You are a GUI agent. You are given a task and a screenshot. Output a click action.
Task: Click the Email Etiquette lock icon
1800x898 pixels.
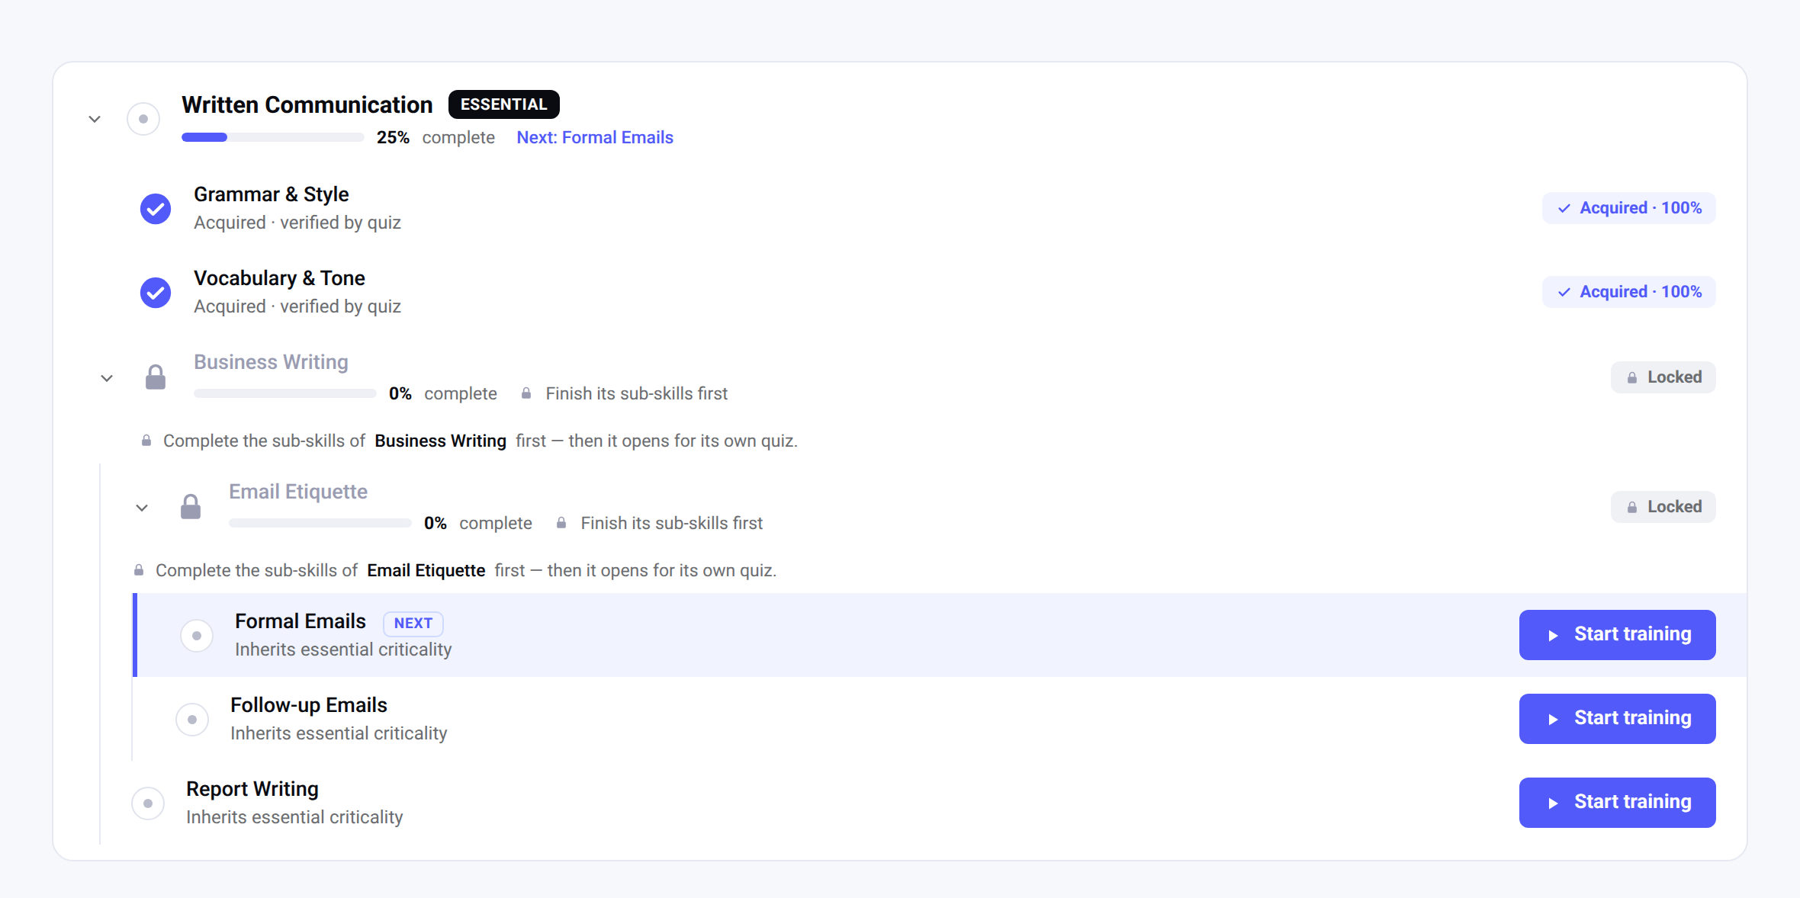point(191,506)
